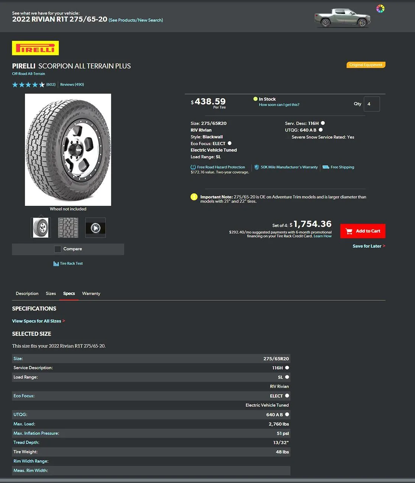Select the Specs tab
The width and height of the screenshot is (415, 483).
69,294
